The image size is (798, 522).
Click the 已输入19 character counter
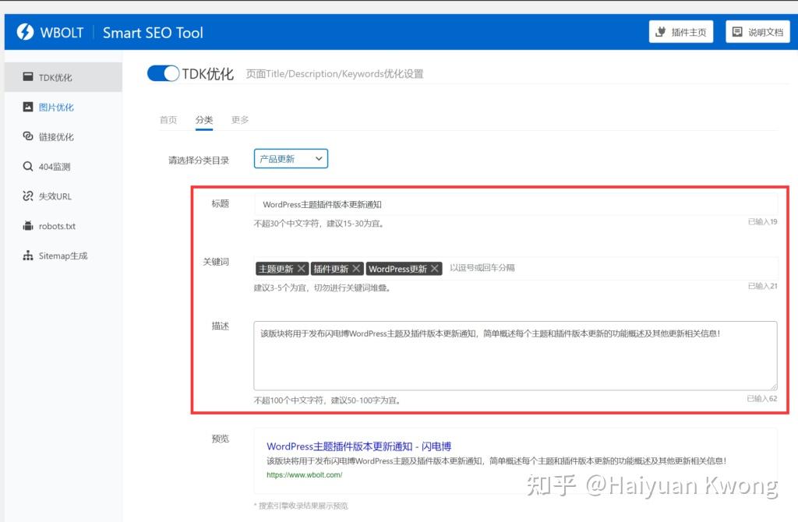[762, 222]
